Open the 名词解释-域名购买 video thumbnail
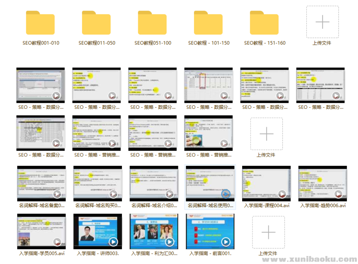Viewport: 358px width, 264px height. 98,183
